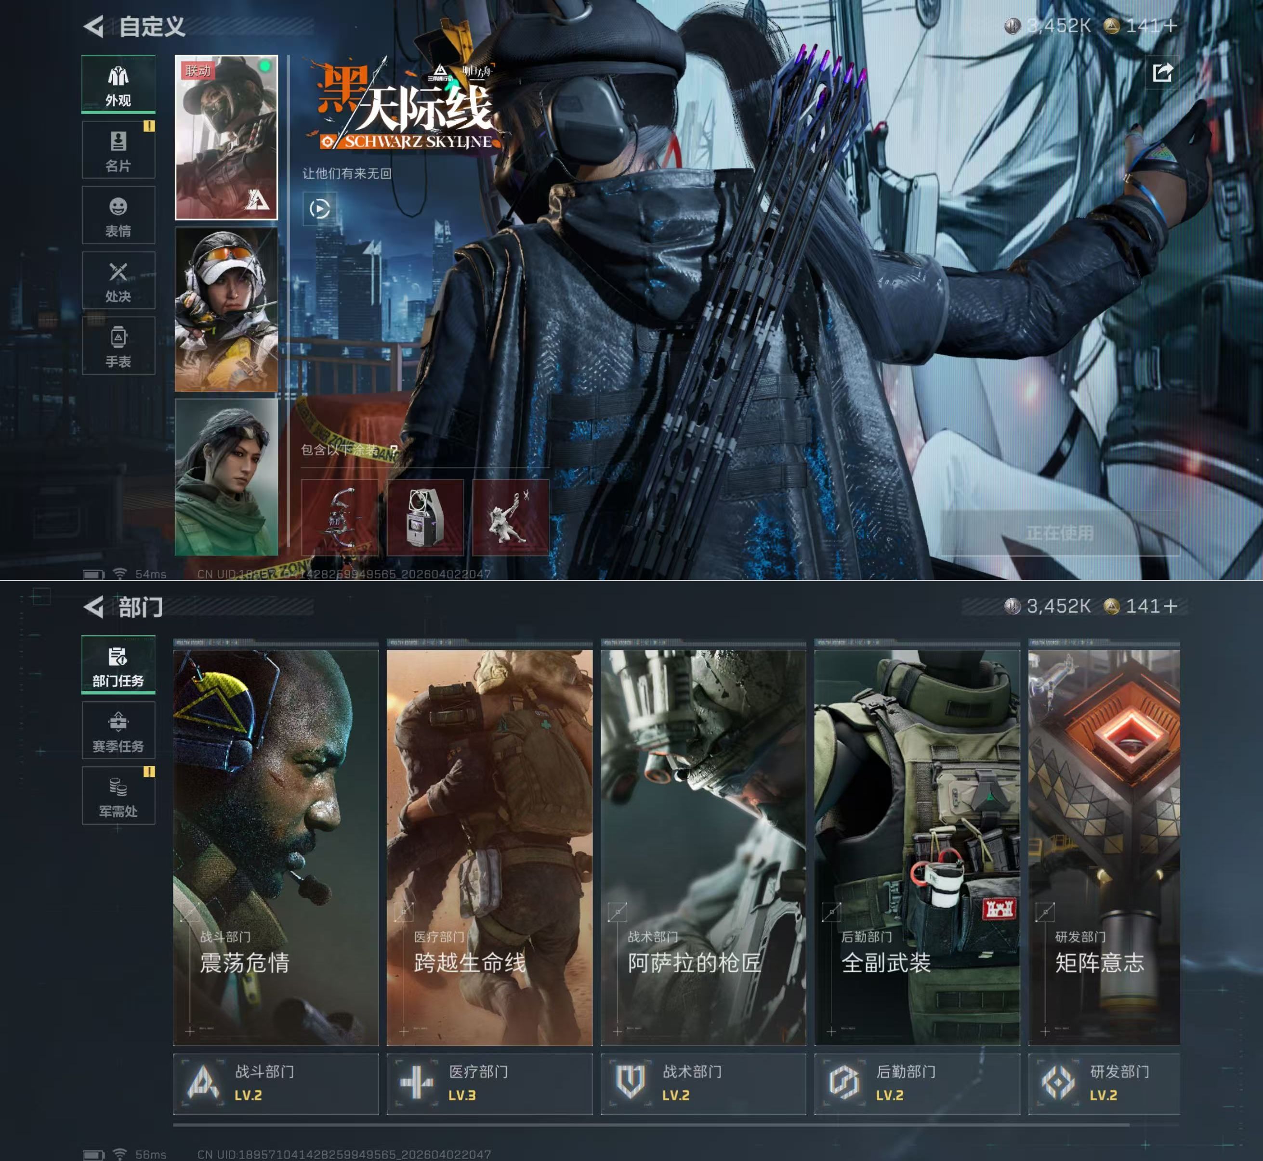
Task: Open the 处决 execution tab
Action: [118, 282]
